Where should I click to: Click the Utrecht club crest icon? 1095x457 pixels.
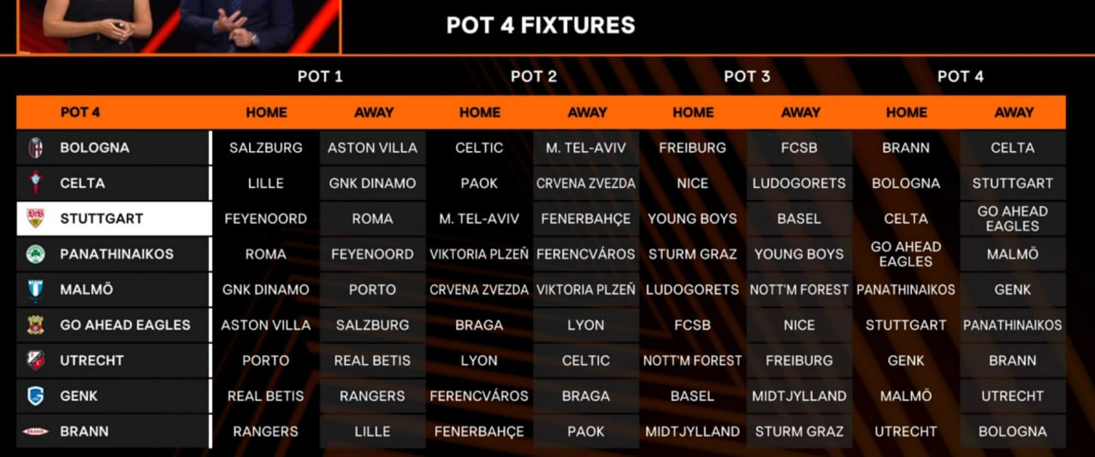pyautogui.click(x=36, y=360)
